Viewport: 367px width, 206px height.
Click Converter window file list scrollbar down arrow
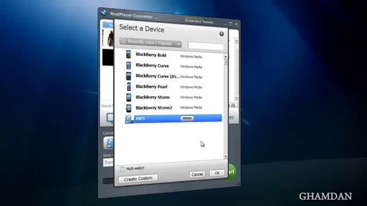(x=236, y=98)
